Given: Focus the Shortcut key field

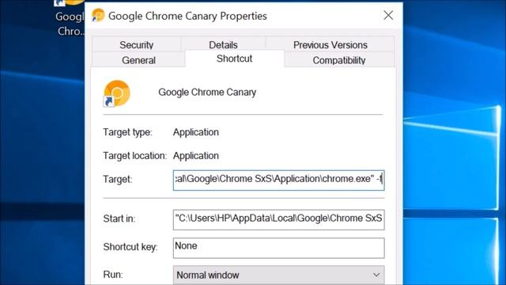Looking at the screenshot, I should pos(279,248).
